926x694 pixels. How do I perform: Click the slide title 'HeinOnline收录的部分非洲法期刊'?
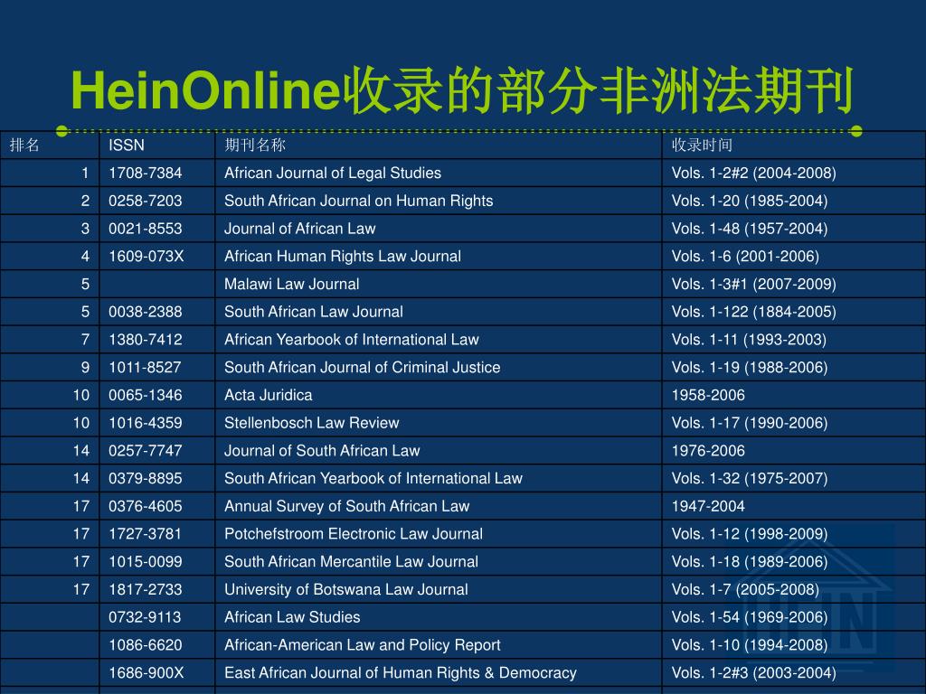(462, 90)
